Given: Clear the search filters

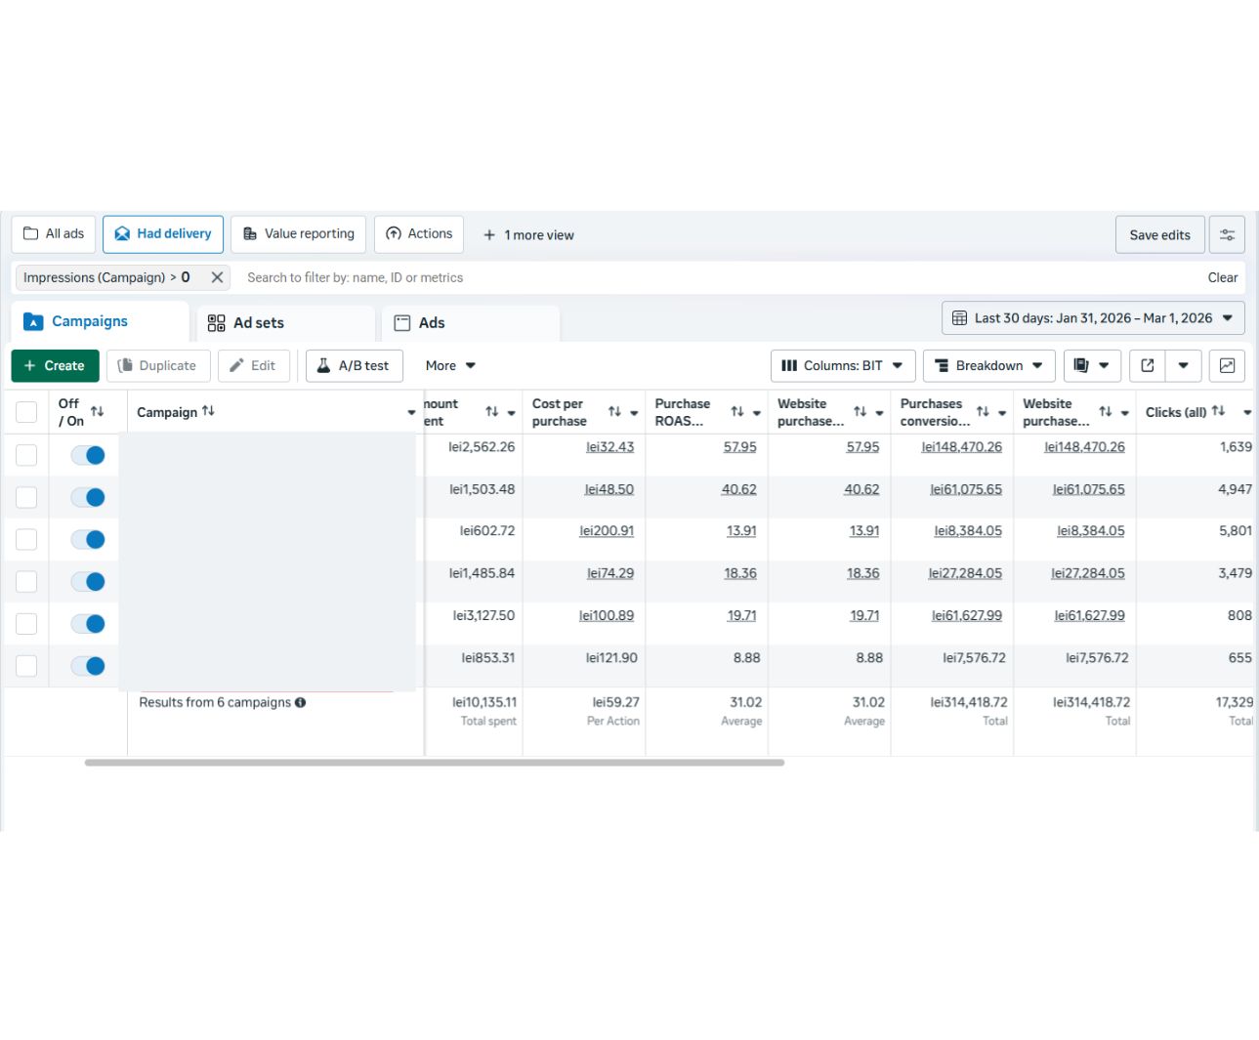Looking at the screenshot, I should tap(1223, 277).
